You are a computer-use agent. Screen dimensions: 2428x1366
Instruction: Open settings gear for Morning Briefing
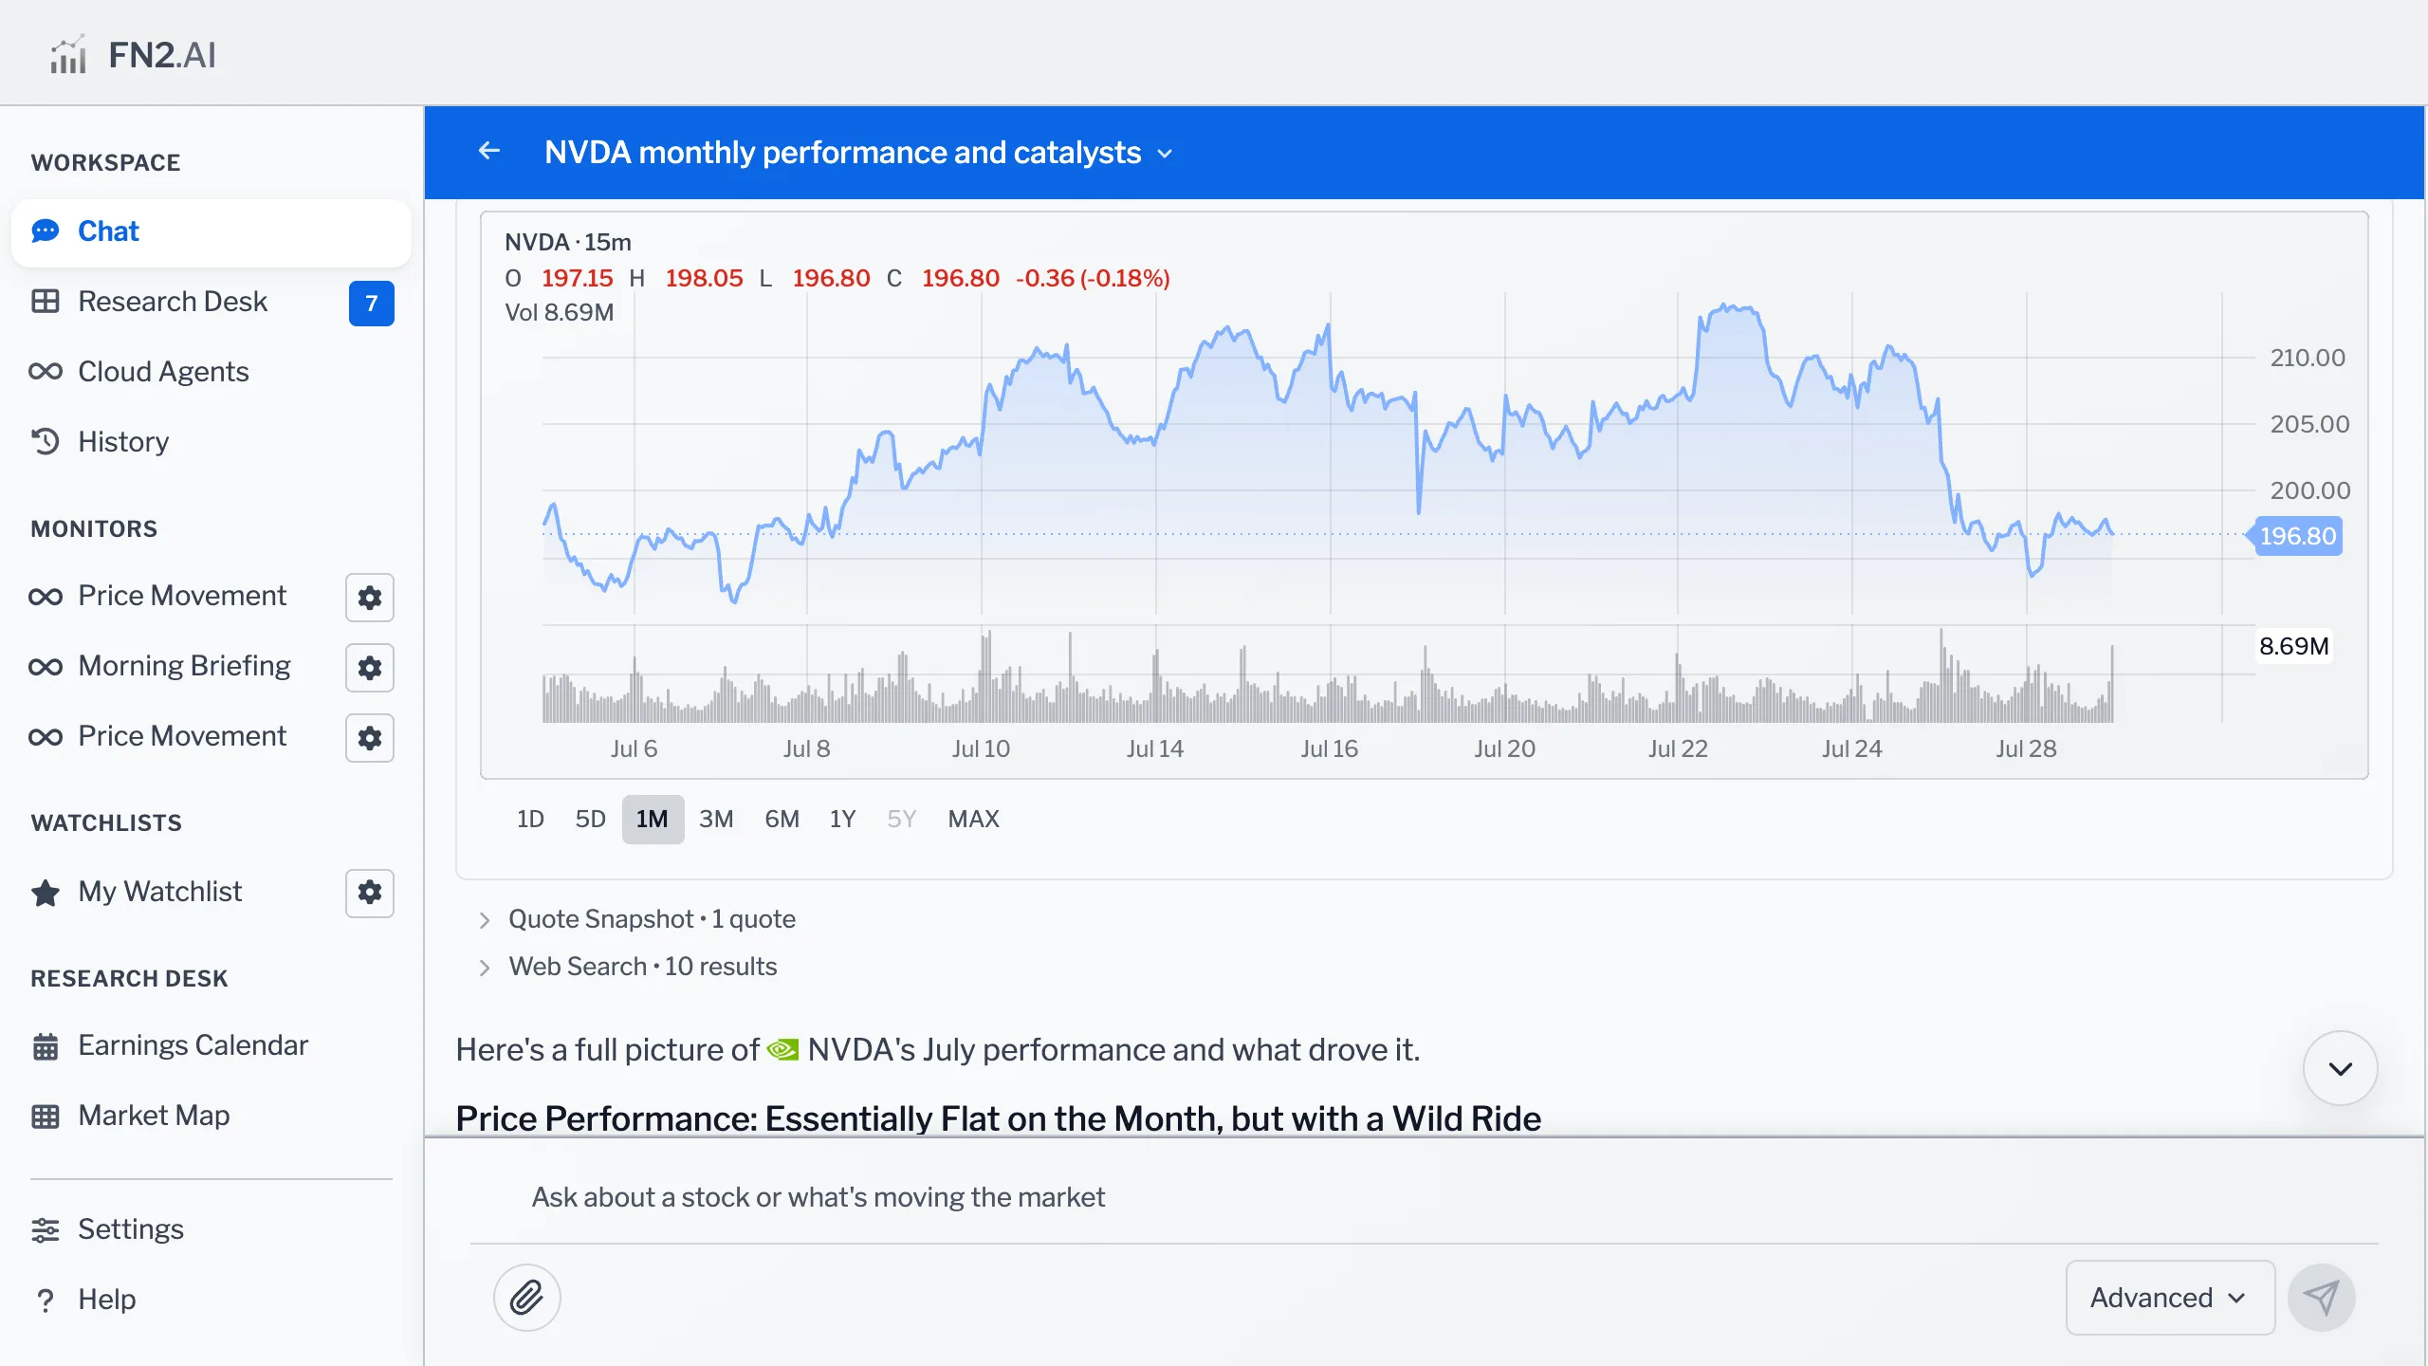[370, 668]
